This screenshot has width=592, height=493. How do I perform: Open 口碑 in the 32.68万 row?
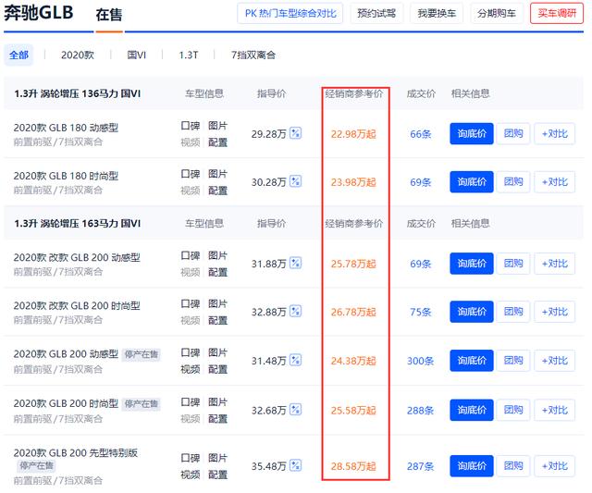(191, 401)
